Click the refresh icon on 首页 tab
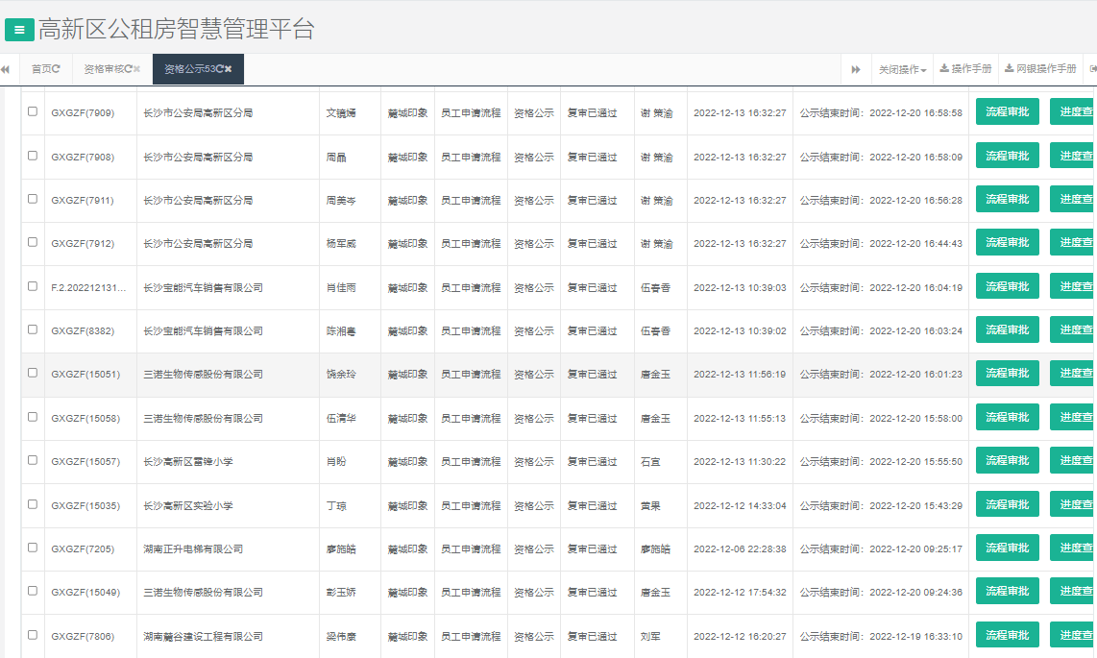1097x658 pixels. [x=58, y=68]
